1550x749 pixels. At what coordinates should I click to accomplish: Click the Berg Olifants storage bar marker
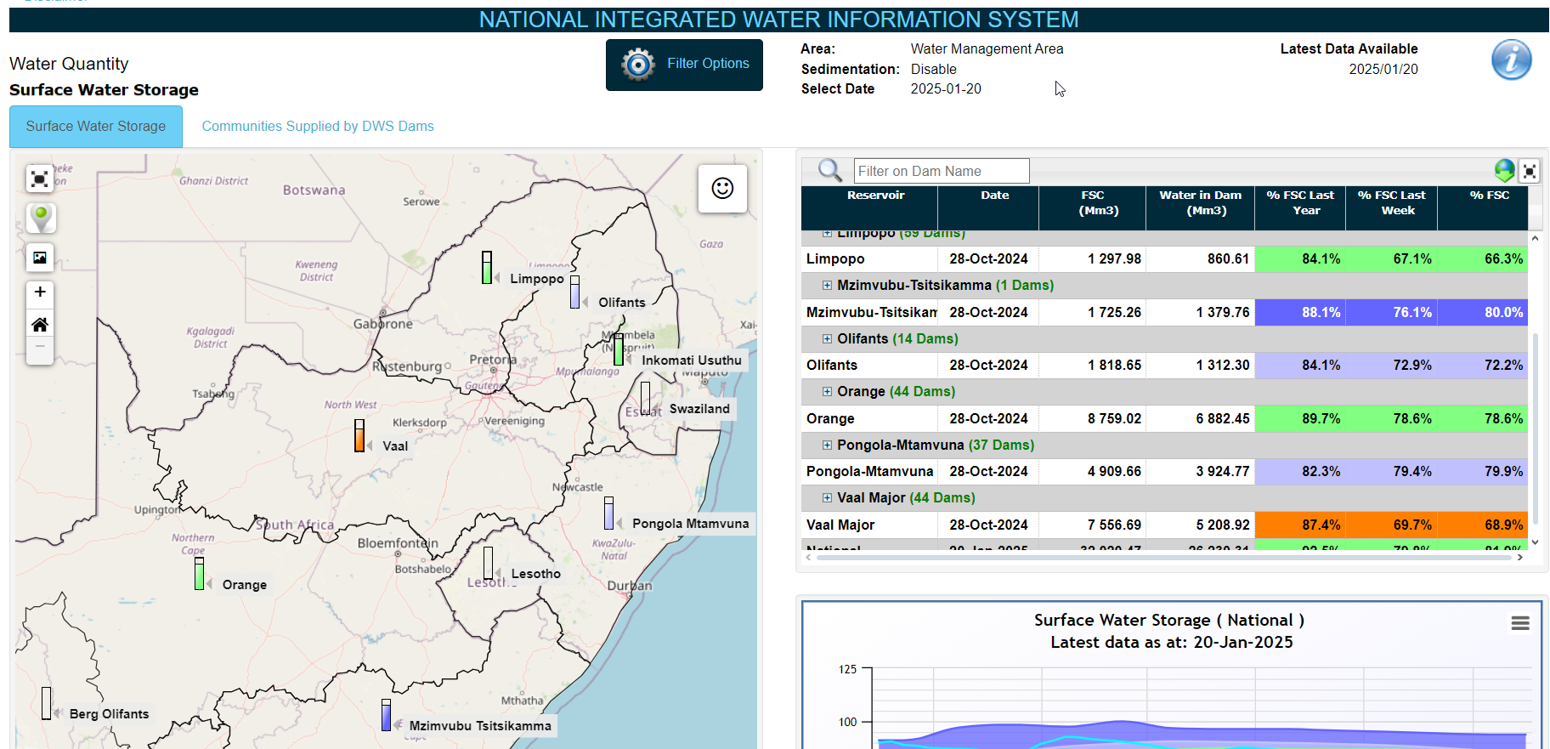point(47,703)
